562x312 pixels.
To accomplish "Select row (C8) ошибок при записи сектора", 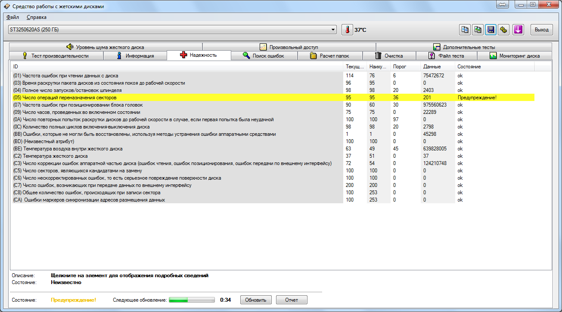I will (273, 193).
